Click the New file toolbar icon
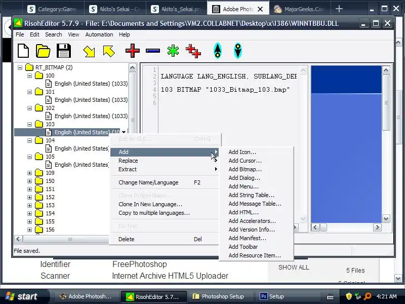The image size is (405, 304). coord(23,51)
